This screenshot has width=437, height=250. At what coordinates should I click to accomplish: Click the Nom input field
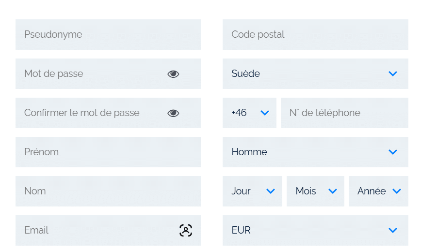(108, 191)
